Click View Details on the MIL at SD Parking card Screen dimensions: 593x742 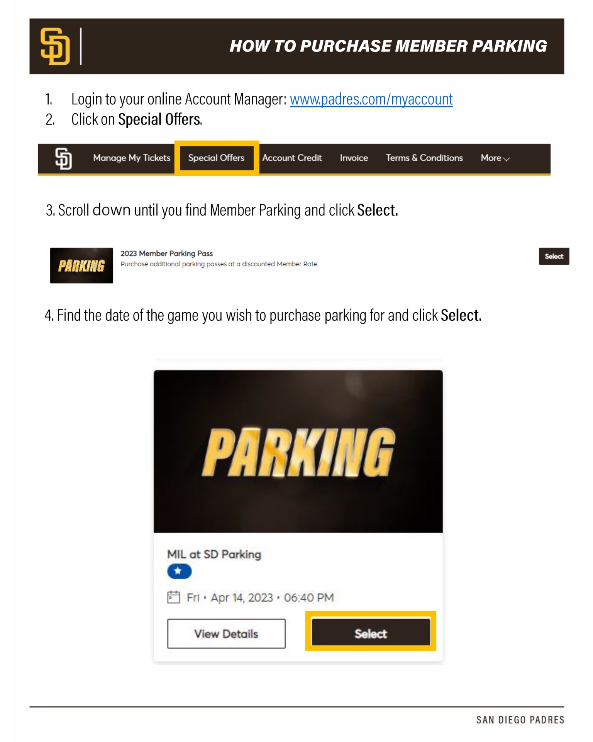(226, 633)
